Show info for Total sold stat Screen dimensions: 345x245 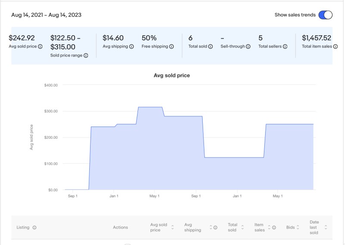pos(210,47)
